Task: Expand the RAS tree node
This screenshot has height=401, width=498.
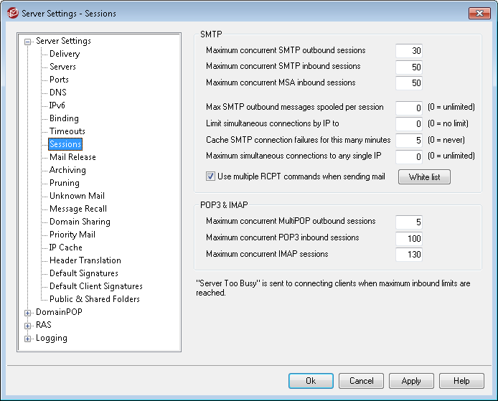Action: [28, 326]
